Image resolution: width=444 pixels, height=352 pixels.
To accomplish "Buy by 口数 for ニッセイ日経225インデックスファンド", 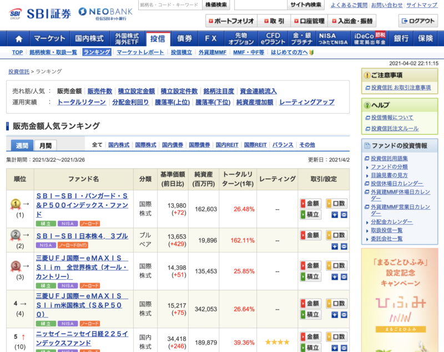I will tap(337, 336).
